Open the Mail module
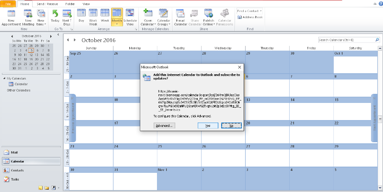This screenshot has height=192, width=383. pyautogui.click(x=31, y=152)
